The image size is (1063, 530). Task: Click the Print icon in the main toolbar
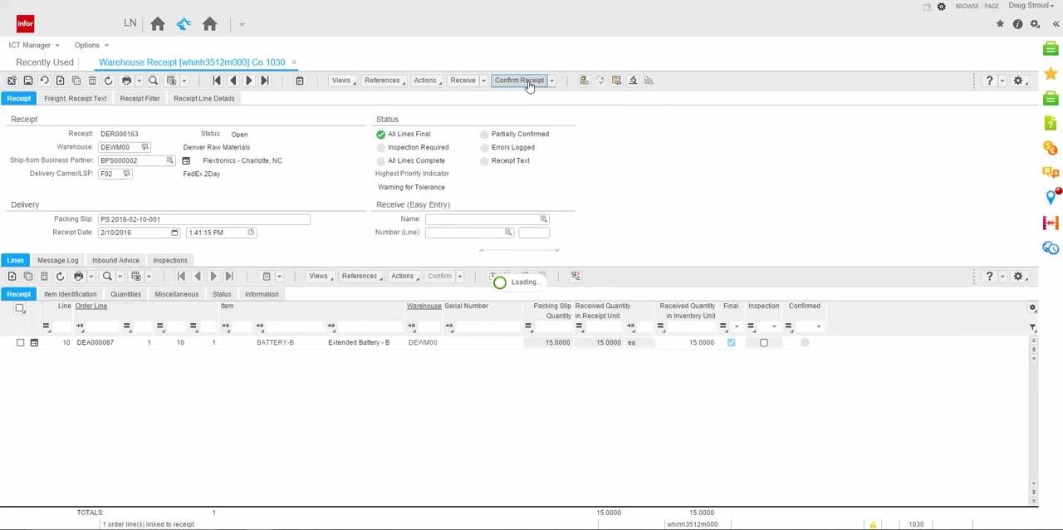pyautogui.click(x=126, y=81)
